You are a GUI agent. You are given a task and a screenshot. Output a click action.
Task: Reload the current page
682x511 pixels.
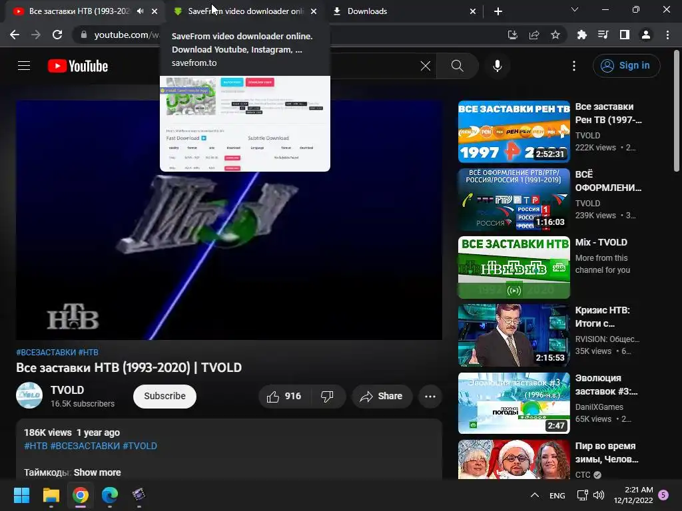(x=57, y=35)
